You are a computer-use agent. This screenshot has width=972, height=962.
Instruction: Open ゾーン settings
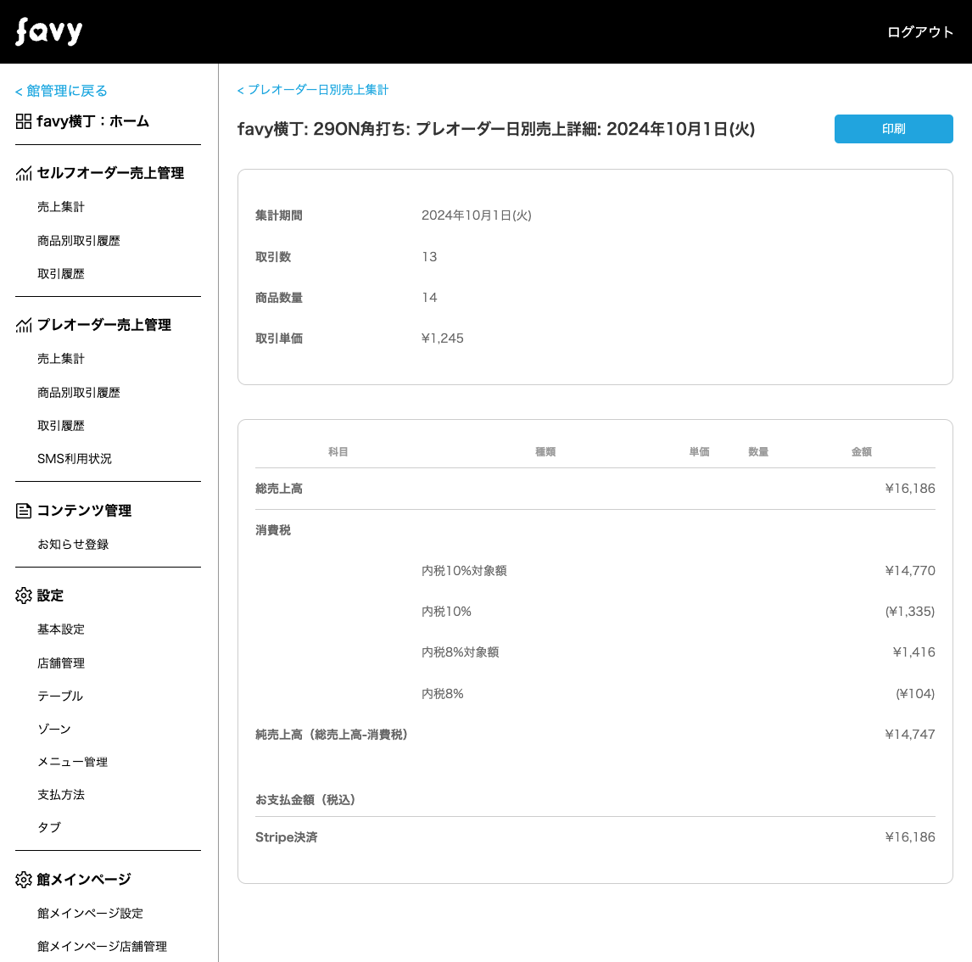[54, 729]
